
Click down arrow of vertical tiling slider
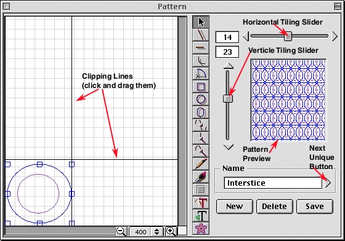[228, 147]
